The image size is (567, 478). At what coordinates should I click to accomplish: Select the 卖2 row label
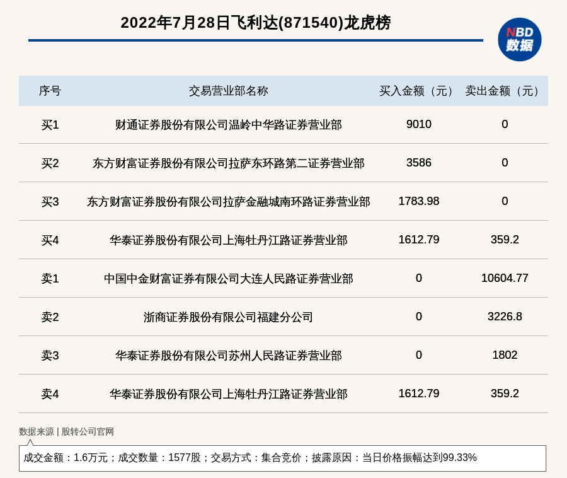coord(50,317)
